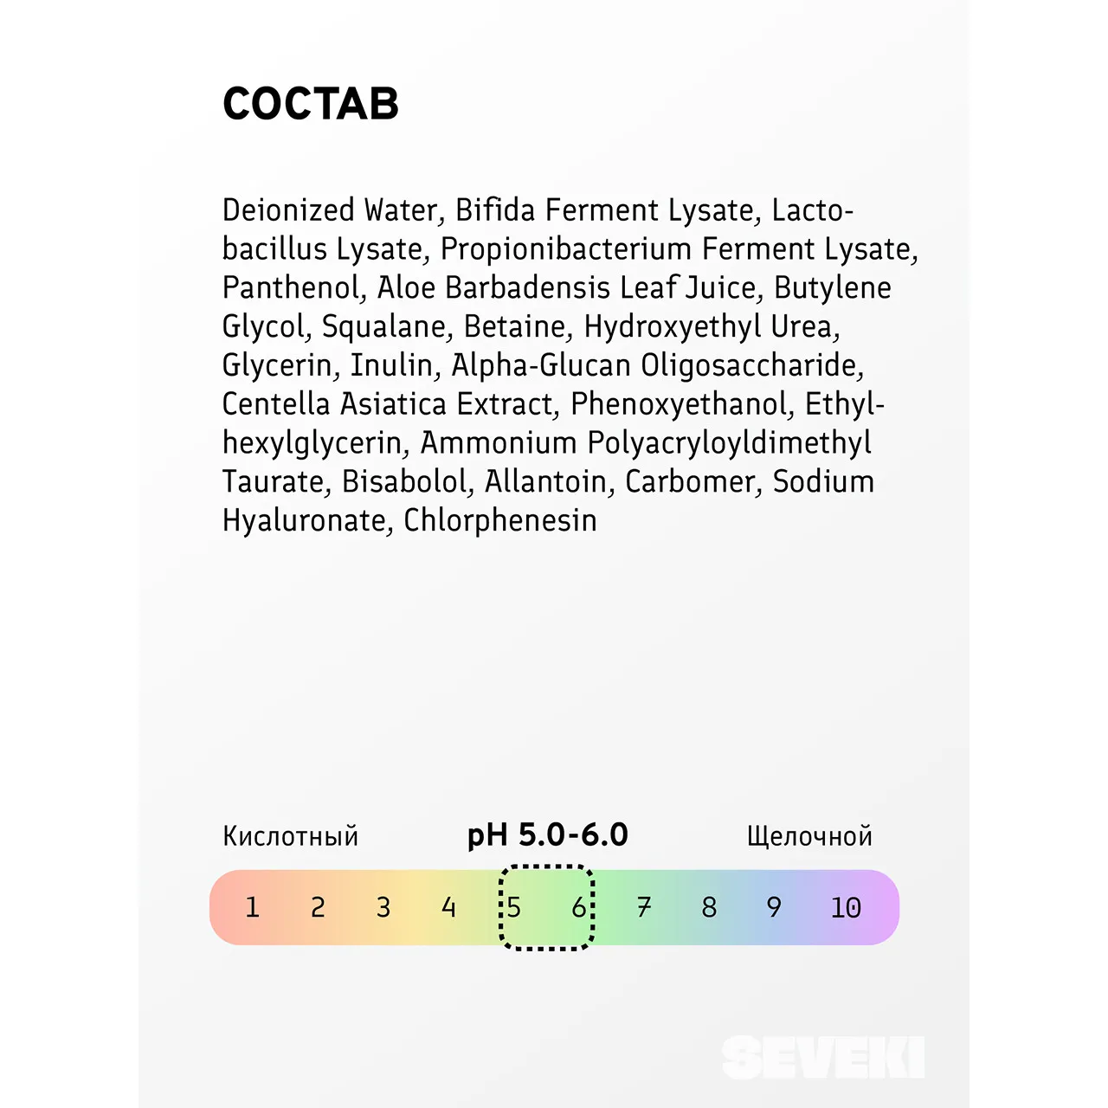Click the Chlorphenesin ingredient
The width and height of the screenshot is (1108, 1108).
point(500,520)
